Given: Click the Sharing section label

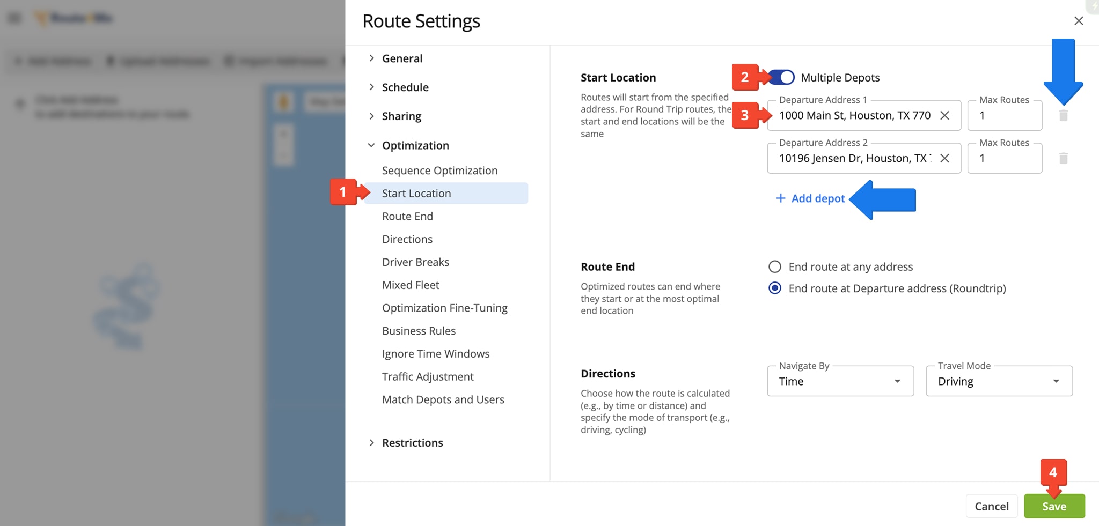Looking at the screenshot, I should [x=401, y=116].
